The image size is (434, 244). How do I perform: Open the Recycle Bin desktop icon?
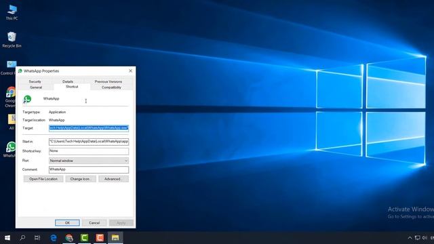click(x=12, y=39)
